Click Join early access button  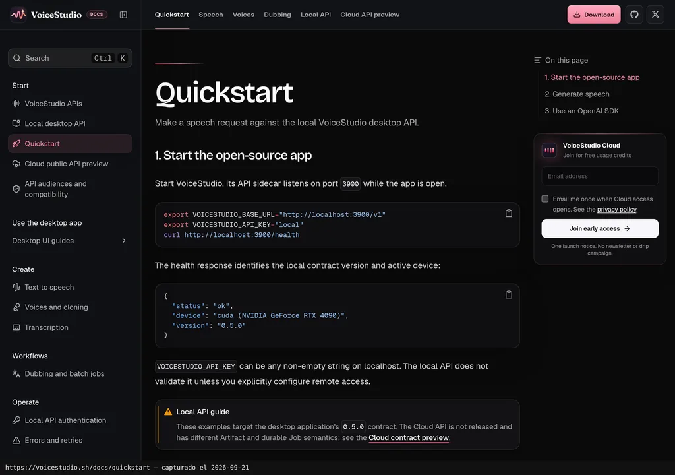(x=600, y=228)
